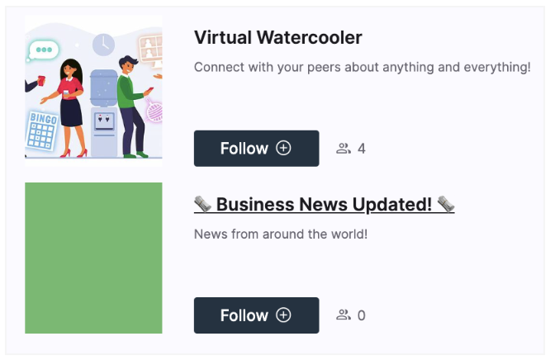This screenshot has height=360, width=550.
Task: Click the clock graphic in Watercooler illustration
Action: click(x=103, y=45)
